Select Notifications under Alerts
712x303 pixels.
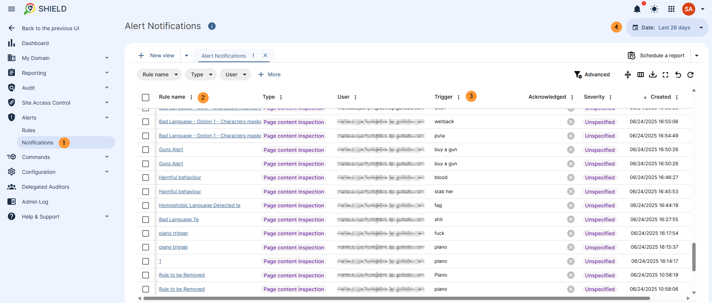pyautogui.click(x=66, y=143)
